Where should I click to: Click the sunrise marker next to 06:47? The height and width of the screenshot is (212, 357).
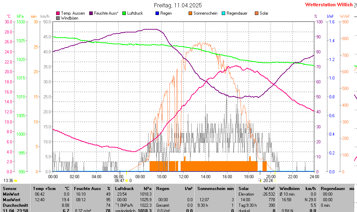(126, 181)
